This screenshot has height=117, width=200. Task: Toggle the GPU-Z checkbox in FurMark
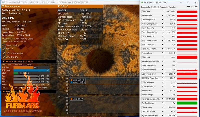click(x=4, y=49)
